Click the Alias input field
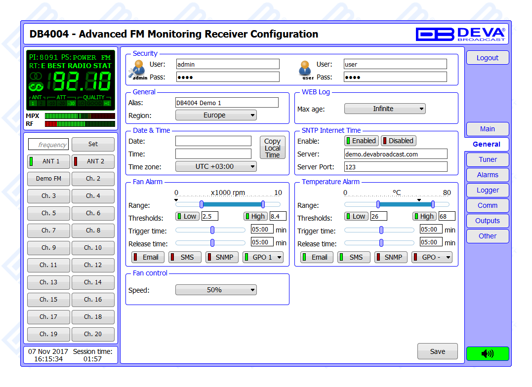532x387 pixels. (227, 103)
